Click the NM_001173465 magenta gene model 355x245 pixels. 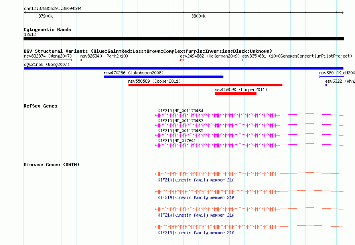[x=249, y=135]
